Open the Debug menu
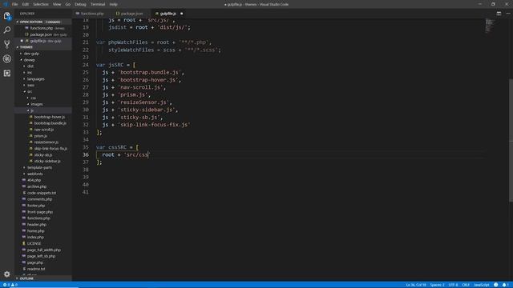The image size is (513, 288). click(x=80, y=4)
